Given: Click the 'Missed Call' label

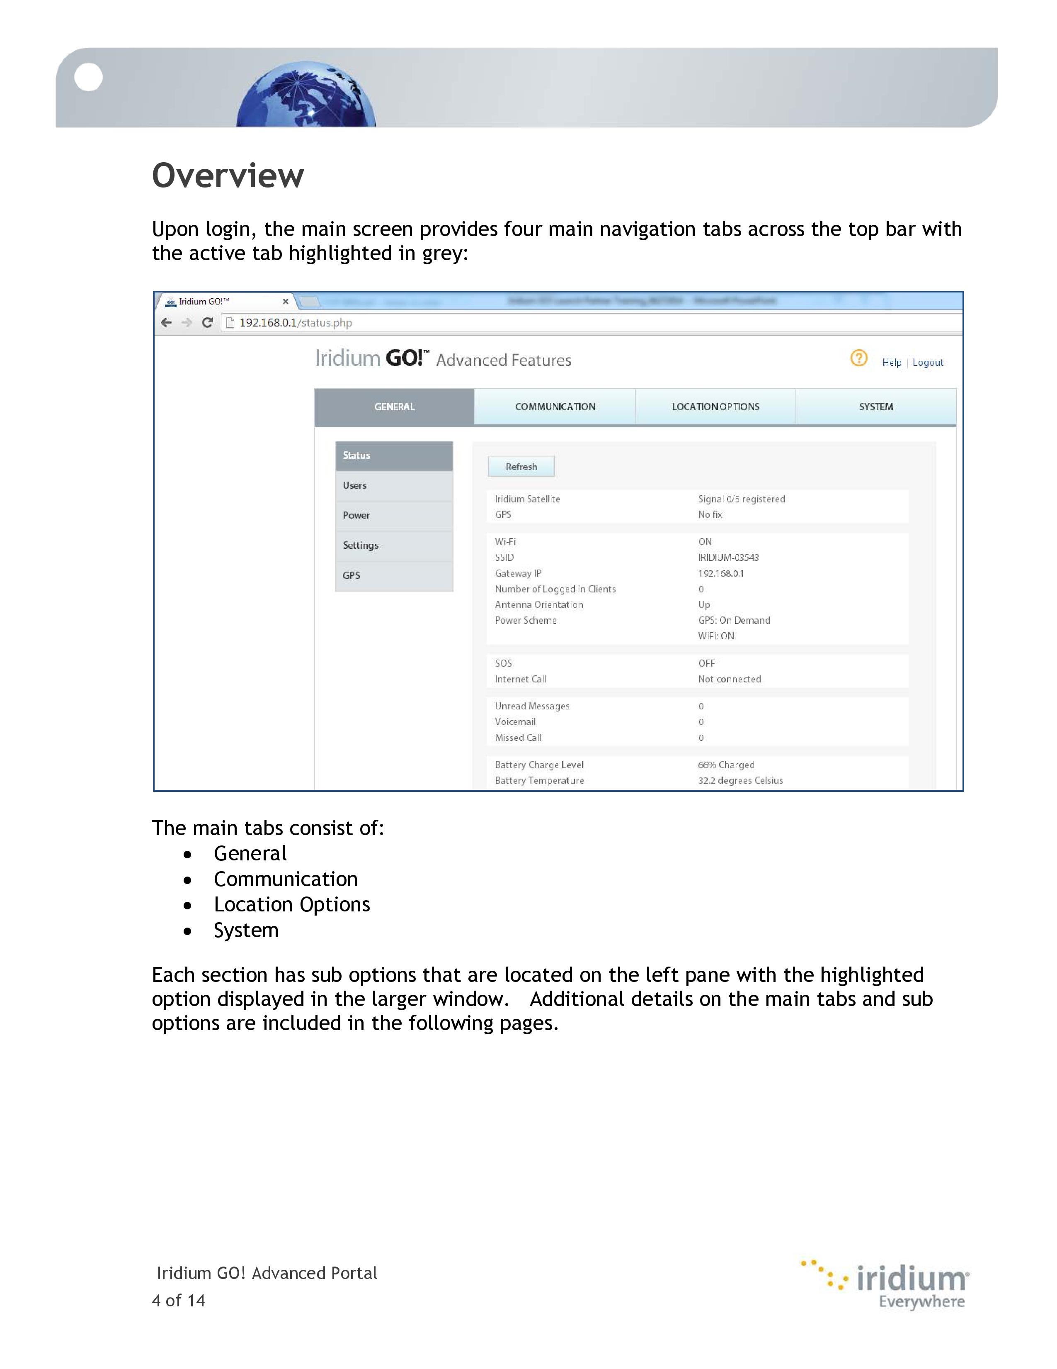Looking at the screenshot, I should point(518,738).
